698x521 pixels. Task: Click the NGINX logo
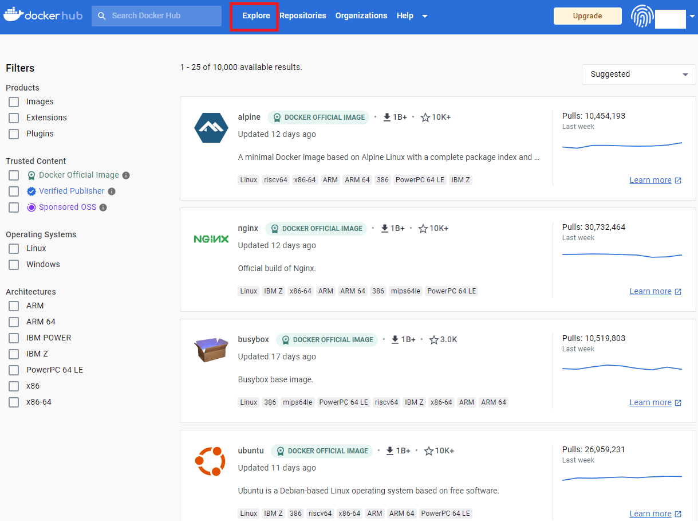[x=211, y=239]
